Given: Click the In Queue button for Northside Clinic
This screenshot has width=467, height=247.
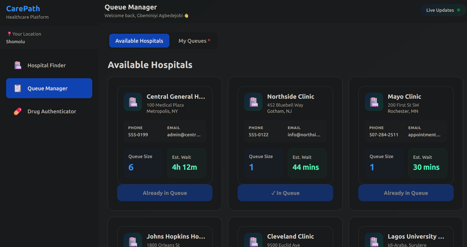Looking at the screenshot, I should pyautogui.click(x=285, y=193).
